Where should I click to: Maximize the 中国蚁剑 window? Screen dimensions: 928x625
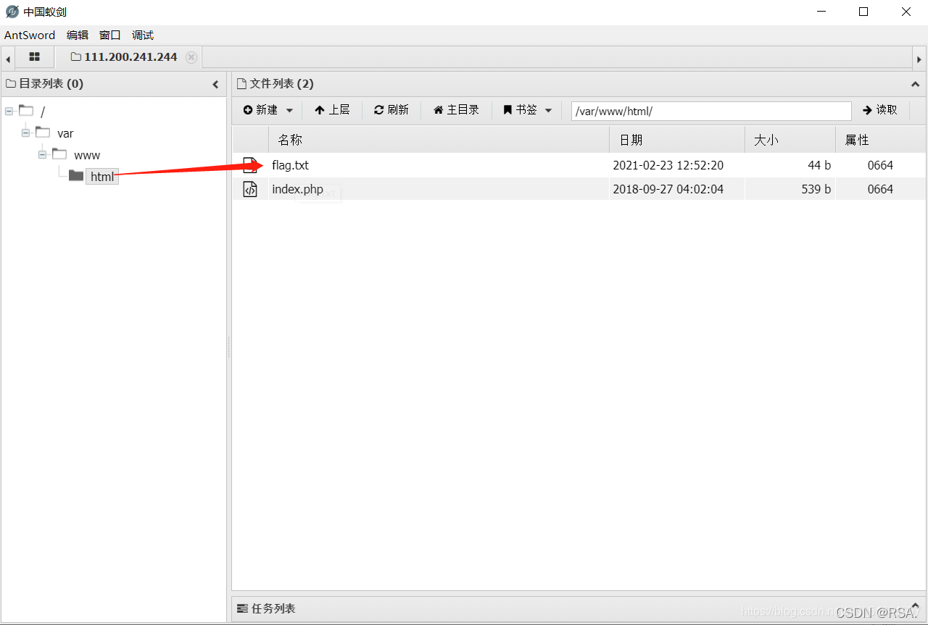point(863,12)
